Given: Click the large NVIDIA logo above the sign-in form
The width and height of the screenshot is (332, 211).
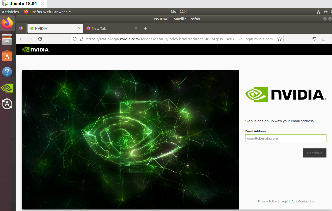Looking at the screenshot, I should (286, 94).
